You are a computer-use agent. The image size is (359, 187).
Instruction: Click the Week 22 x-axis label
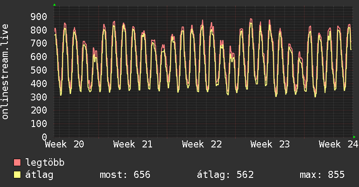202,144
